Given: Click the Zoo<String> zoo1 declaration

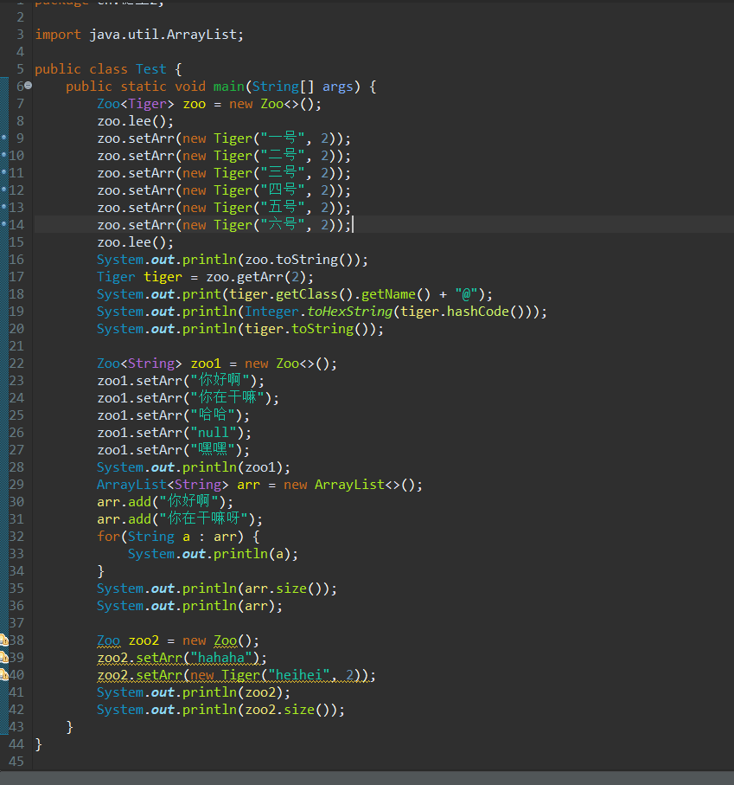Looking at the screenshot, I should tap(217, 364).
